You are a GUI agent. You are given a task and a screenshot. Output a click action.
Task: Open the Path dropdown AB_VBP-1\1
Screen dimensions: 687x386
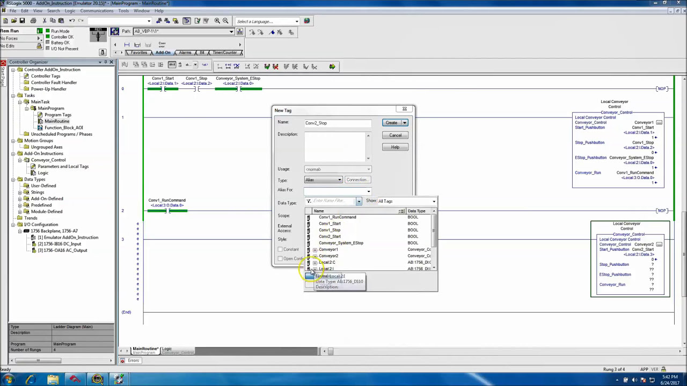pyautogui.click(x=231, y=32)
